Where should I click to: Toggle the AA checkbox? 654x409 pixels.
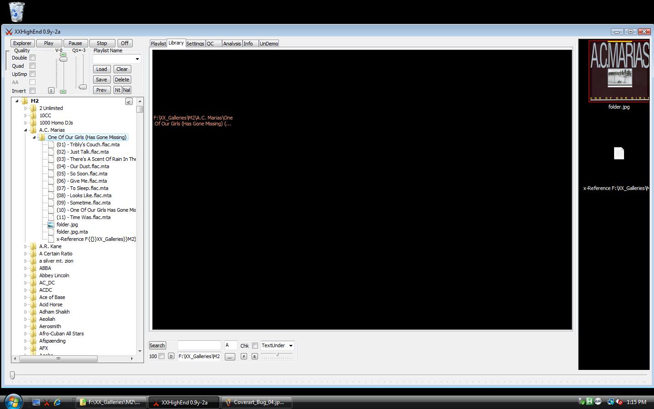tap(32, 82)
